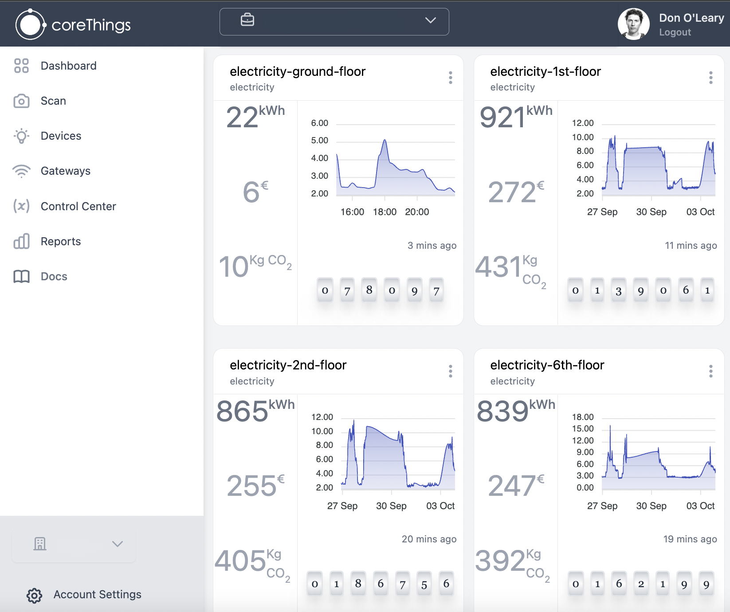
Task: Click the Account Settings gear icon
Action: (34, 595)
